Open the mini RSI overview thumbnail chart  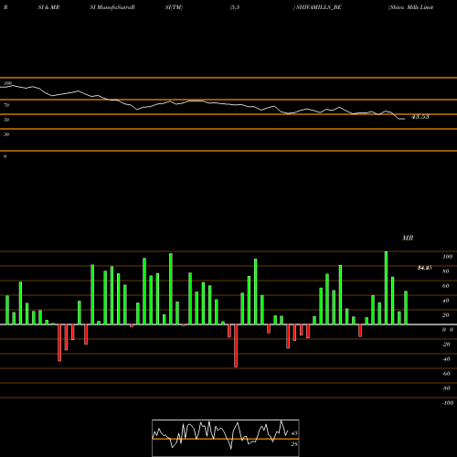coord(226,438)
